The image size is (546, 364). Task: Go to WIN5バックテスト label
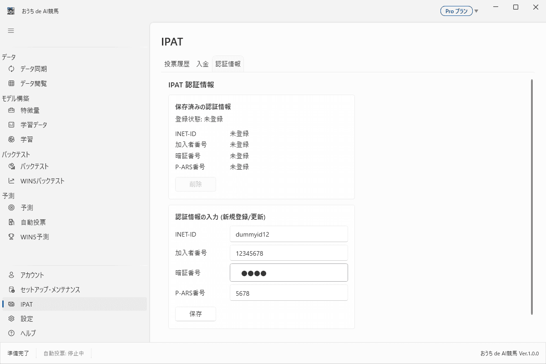(x=43, y=181)
